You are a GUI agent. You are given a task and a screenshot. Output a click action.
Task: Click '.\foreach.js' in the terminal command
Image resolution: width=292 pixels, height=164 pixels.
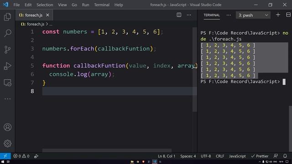click(225, 39)
